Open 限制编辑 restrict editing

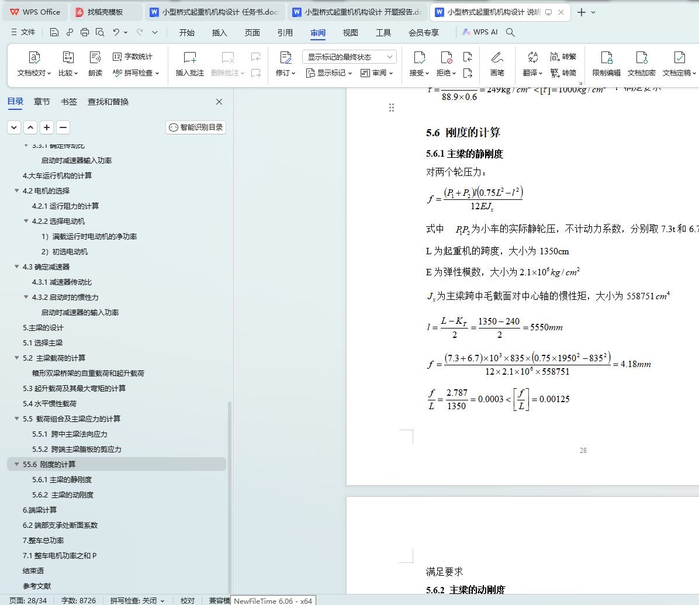click(606, 64)
